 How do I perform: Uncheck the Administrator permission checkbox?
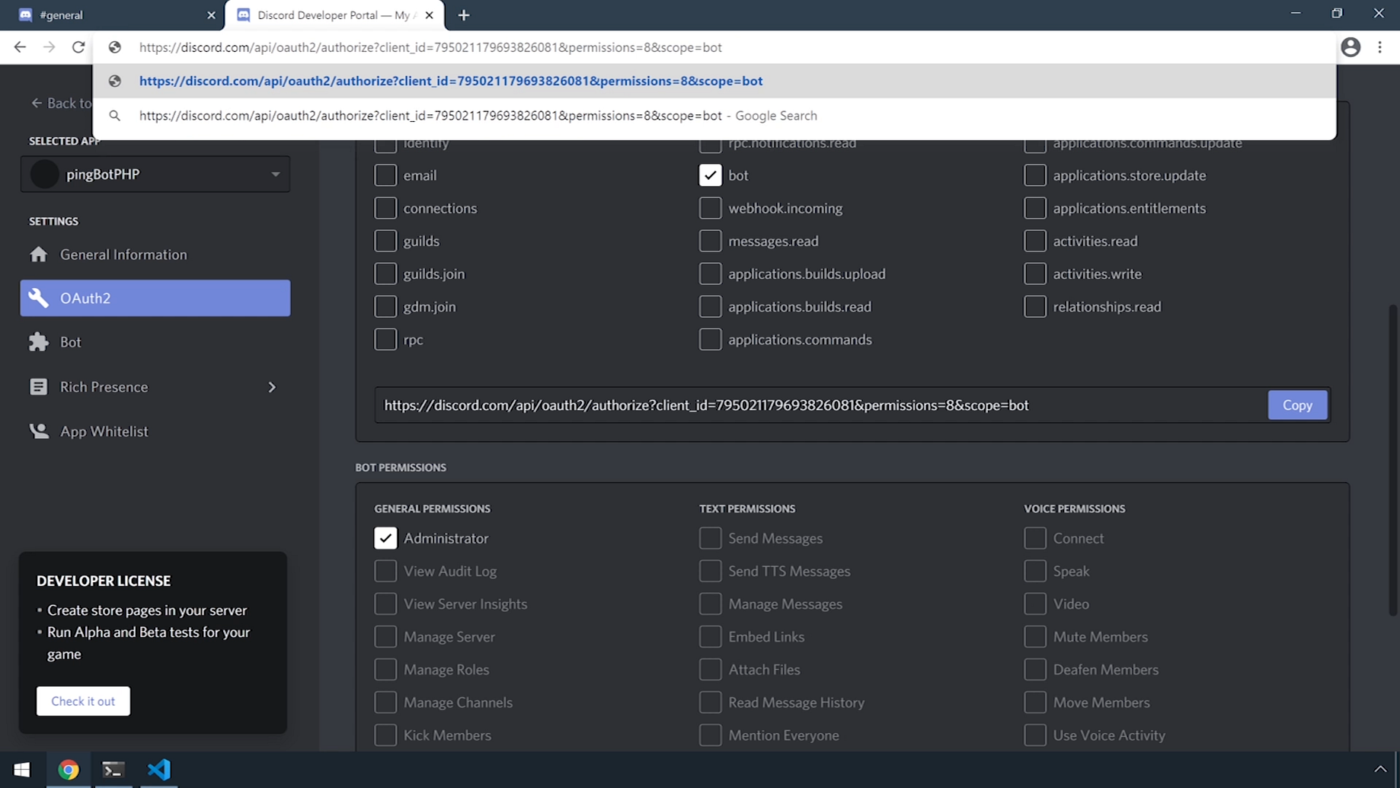385,538
